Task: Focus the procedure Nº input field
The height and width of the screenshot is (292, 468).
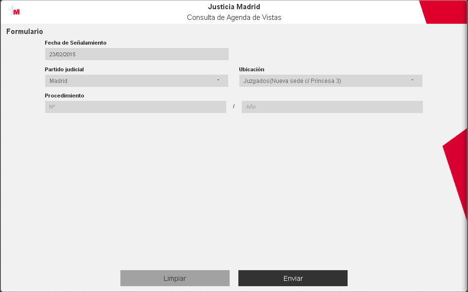Action: tap(135, 107)
